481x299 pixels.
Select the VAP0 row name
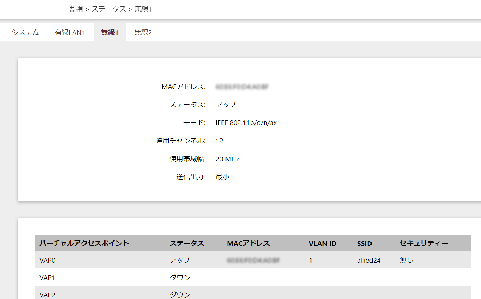coord(47,260)
